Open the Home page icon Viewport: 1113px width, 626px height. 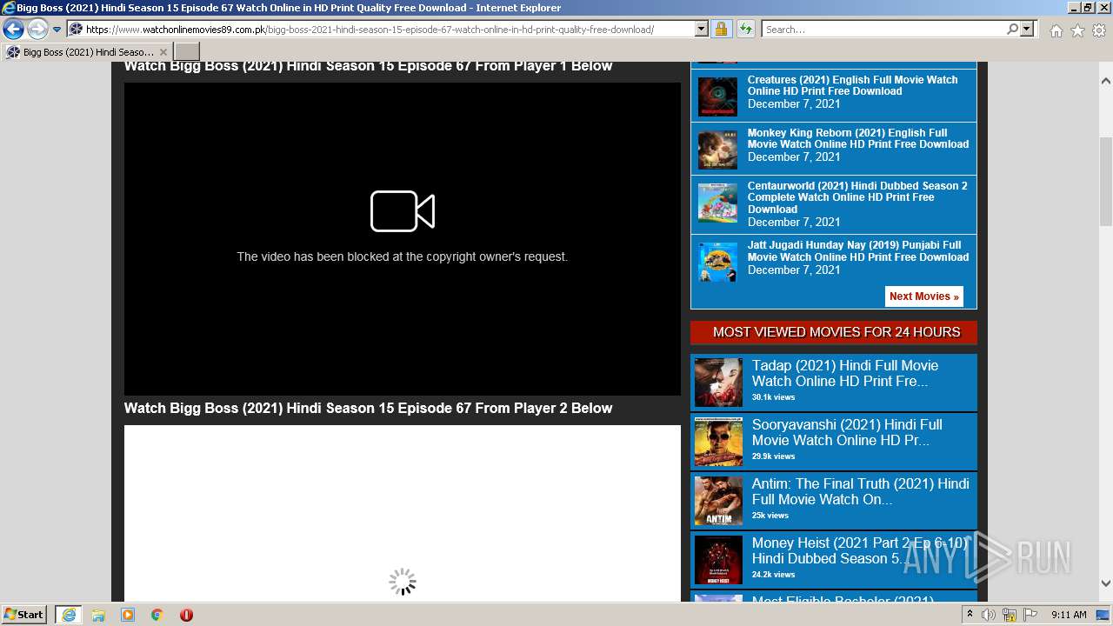[1056, 30]
